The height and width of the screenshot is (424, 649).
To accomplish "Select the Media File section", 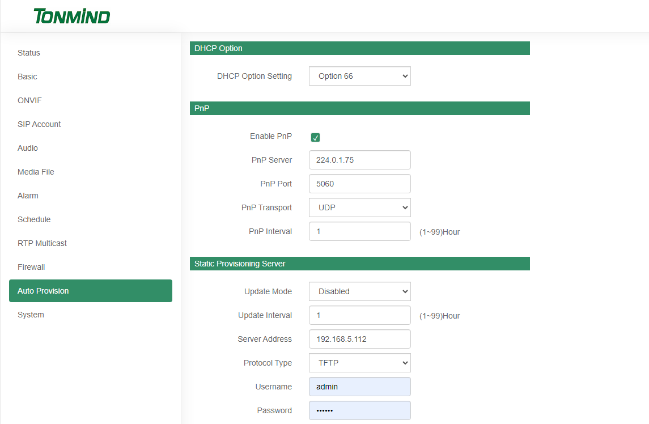I will point(36,172).
